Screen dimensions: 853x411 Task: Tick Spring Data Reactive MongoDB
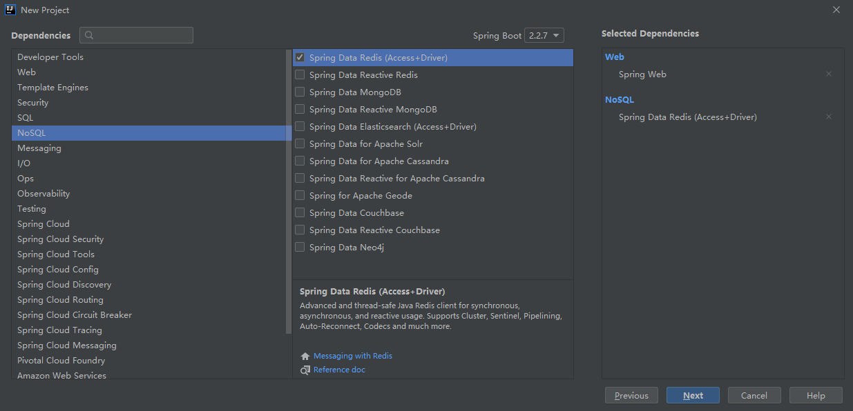300,109
